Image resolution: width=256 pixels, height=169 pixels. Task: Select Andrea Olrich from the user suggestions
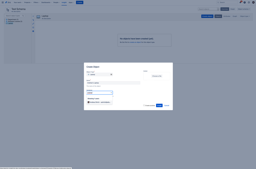point(99,102)
